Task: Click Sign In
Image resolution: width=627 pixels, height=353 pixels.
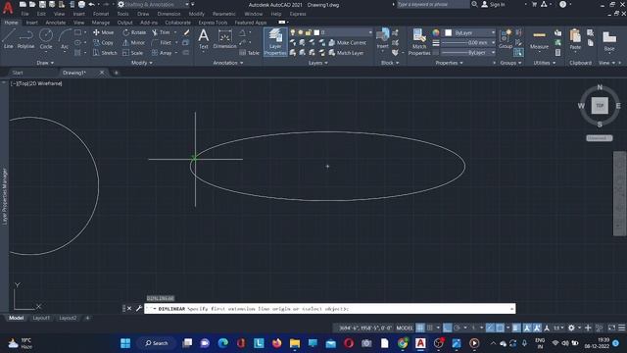Action: [493, 4]
